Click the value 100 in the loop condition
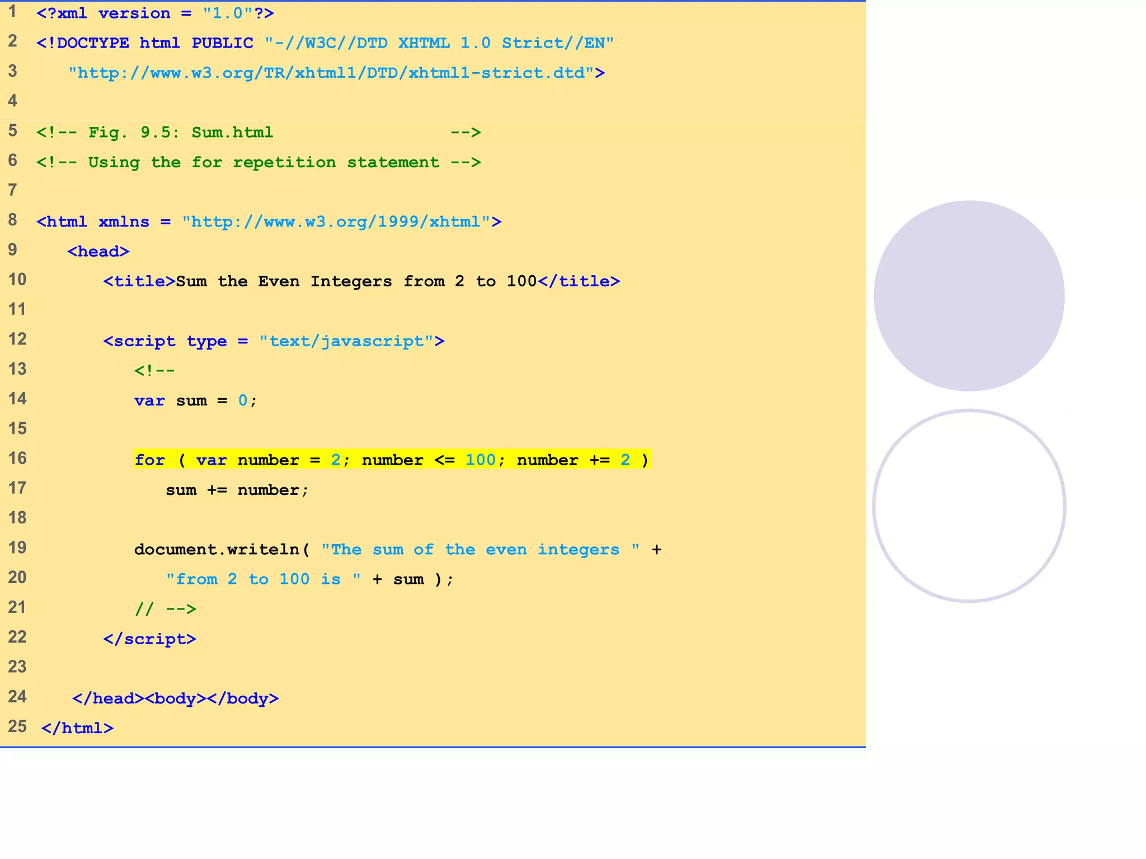1146x859 pixels. [x=481, y=460]
